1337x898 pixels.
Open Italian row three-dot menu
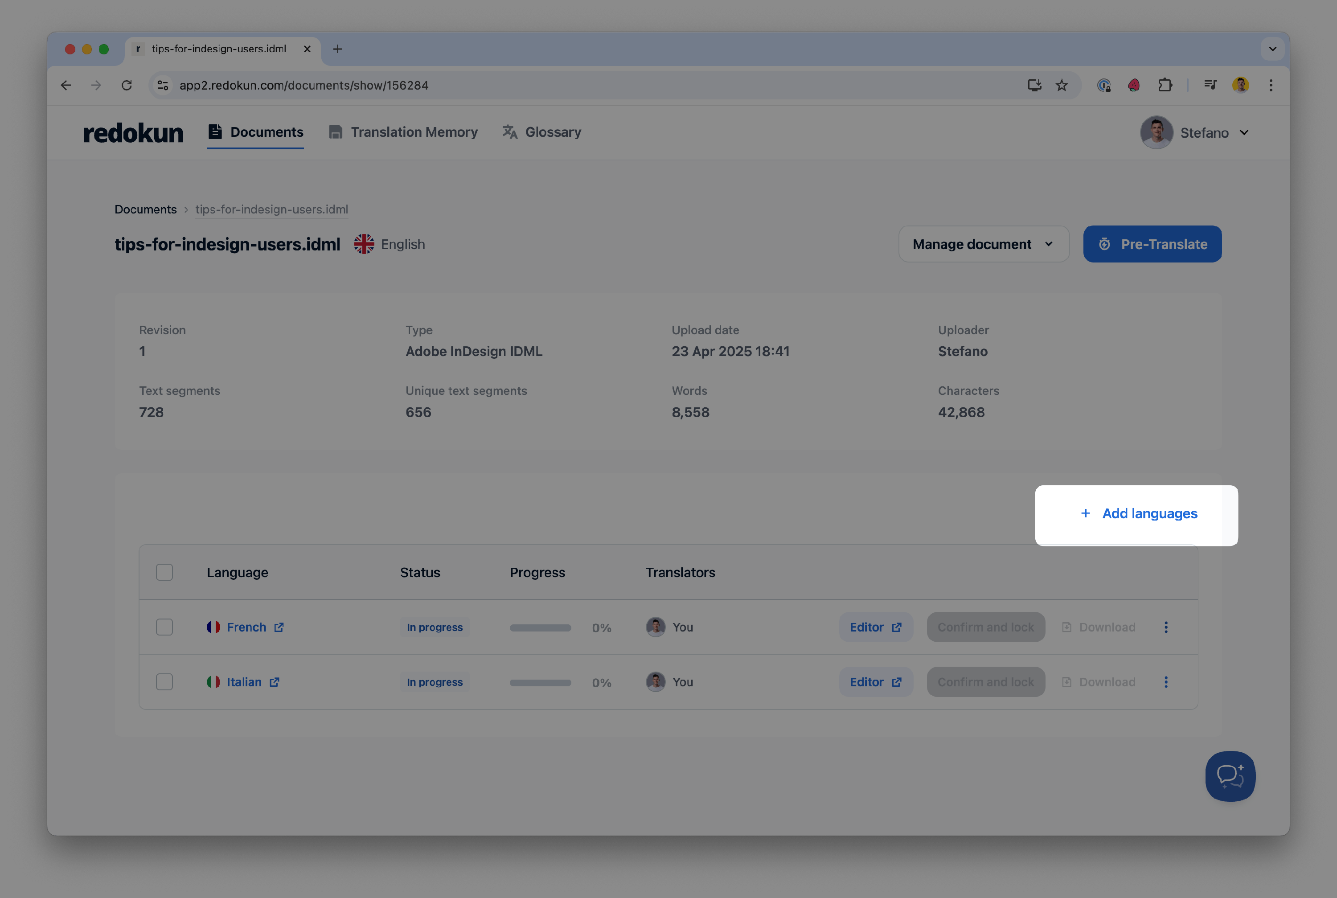pyautogui.click(x=1166, y=682)
